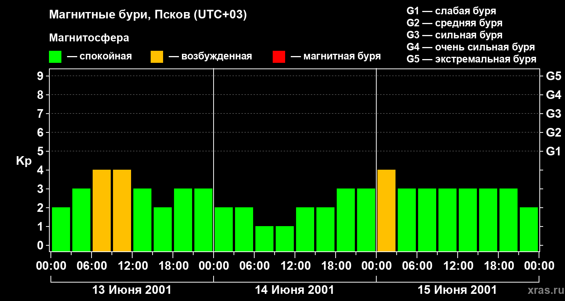This screenshot has height=301, width=565.
Task: Click the 'G4 — очень сильная буря' legend line
Action: pos(471,47)
